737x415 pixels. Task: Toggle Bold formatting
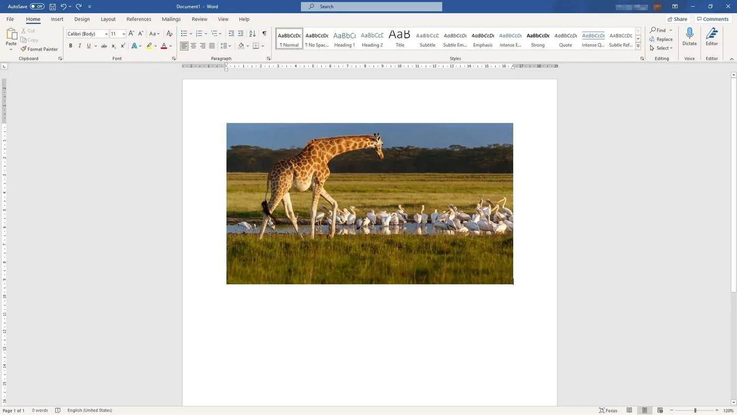click(x=71, y=46)
